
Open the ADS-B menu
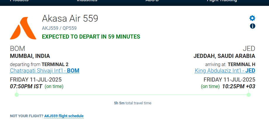tap(152, 1)
